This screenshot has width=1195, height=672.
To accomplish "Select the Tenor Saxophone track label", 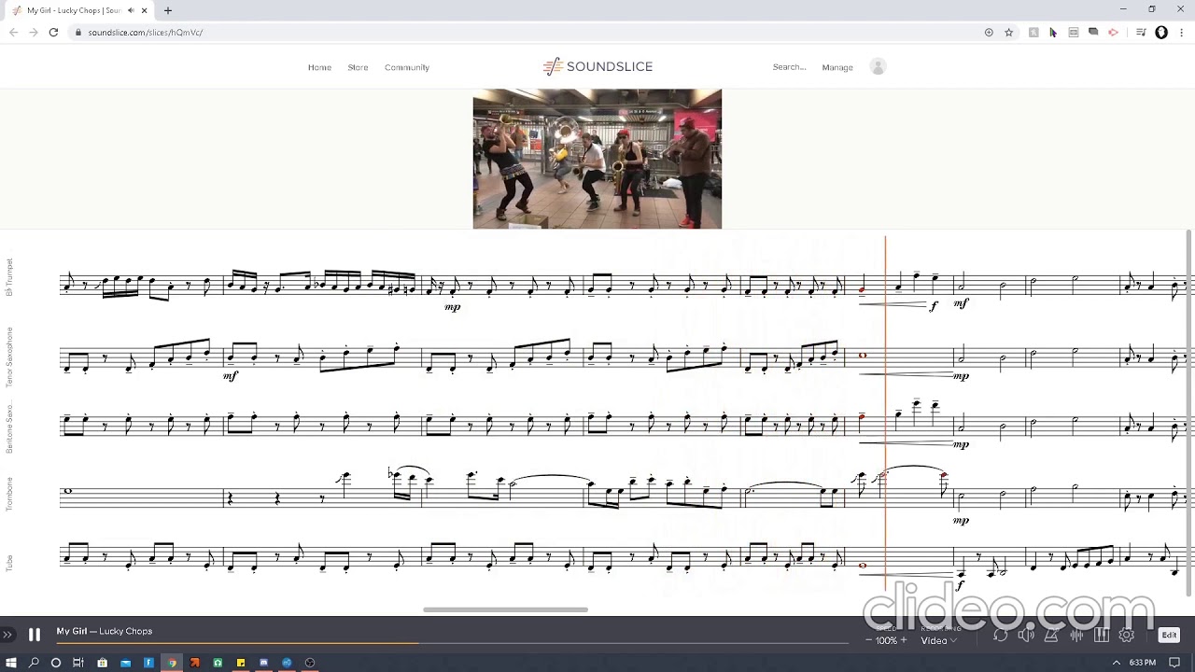I will (9, 357).
